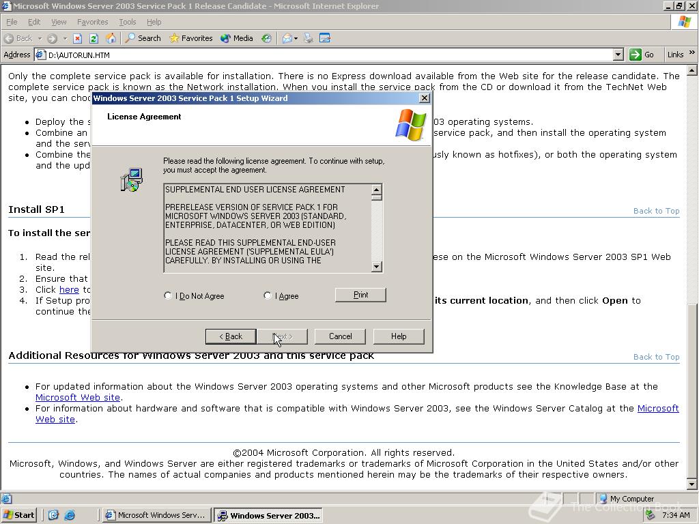
Task: Expand the Address bar dropdown list
Action: coord(618,55)
